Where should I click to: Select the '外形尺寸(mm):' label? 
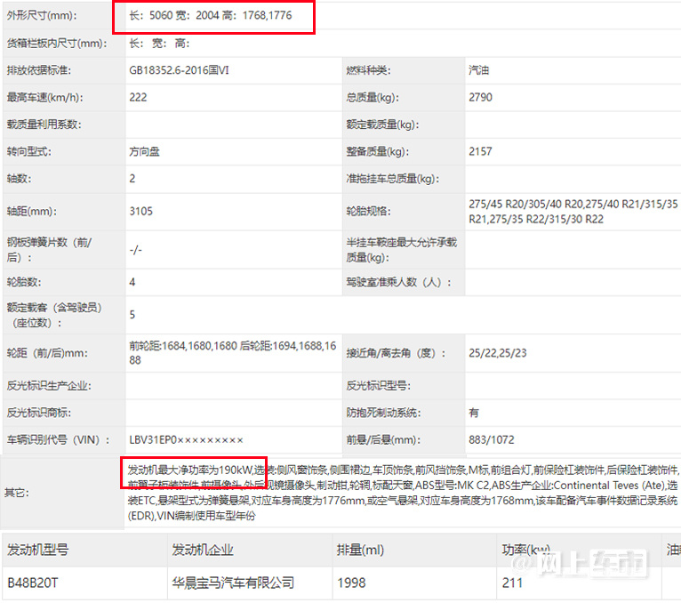[x=42, y=16]
